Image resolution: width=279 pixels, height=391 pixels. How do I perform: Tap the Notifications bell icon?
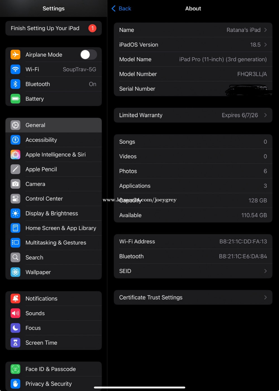pos(15,299)
